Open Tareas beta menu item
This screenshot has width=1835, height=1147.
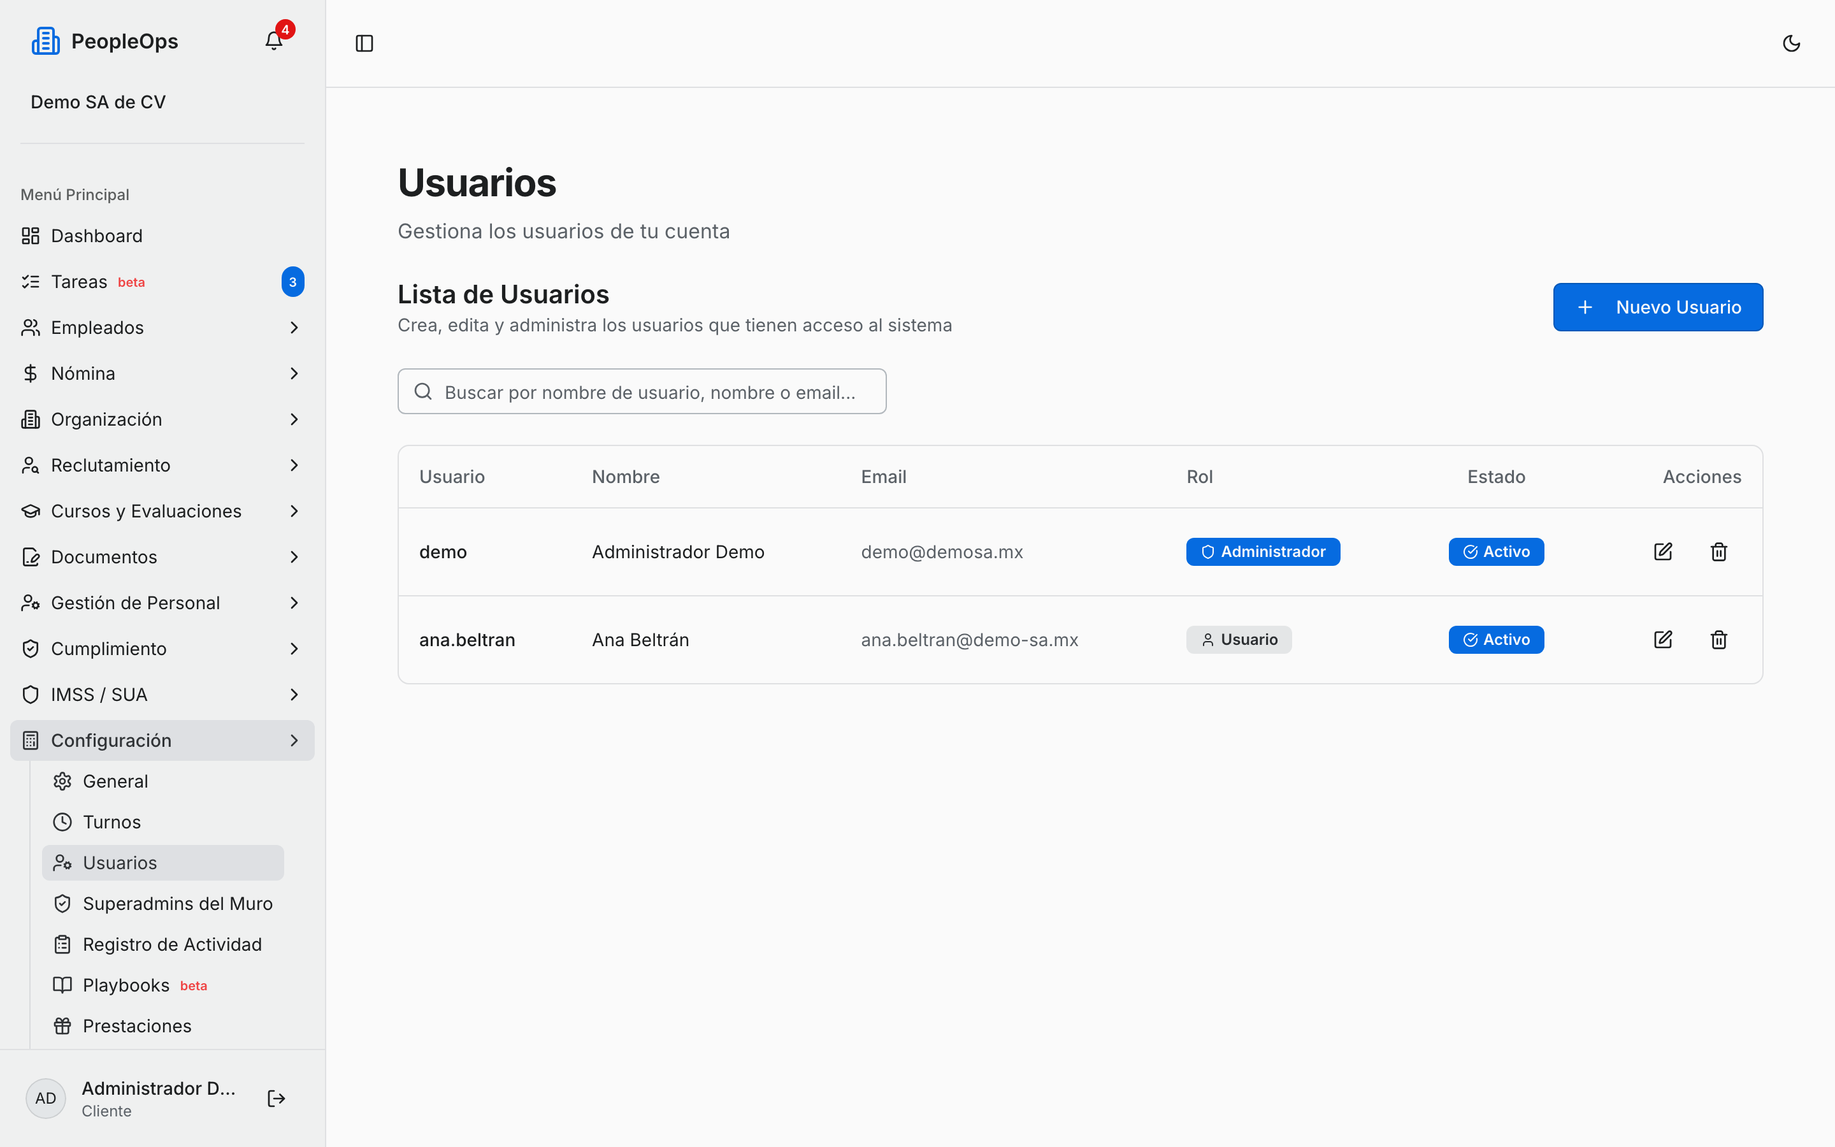pyautogui.click(x=162, y=282)
